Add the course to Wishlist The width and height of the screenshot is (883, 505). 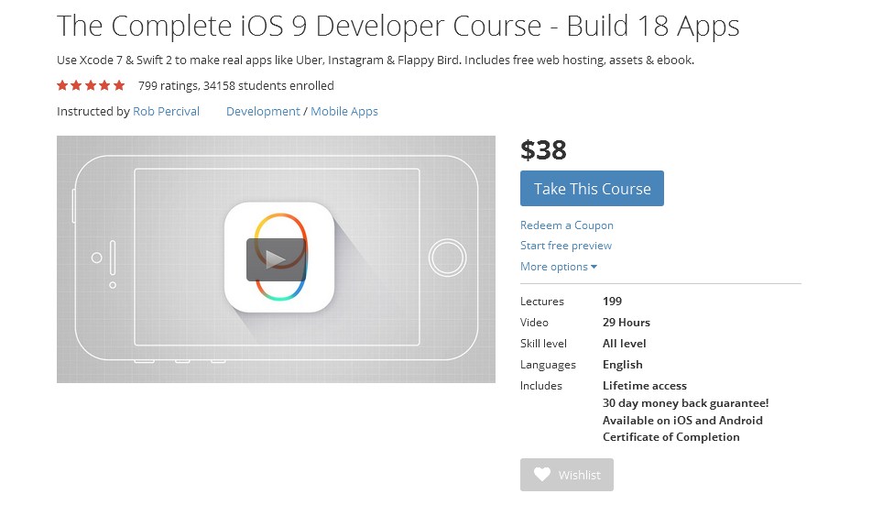566,475
